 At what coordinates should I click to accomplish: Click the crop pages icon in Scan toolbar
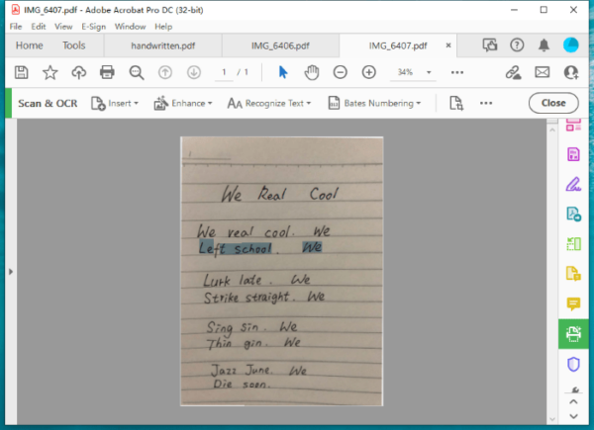click(456, 103)
